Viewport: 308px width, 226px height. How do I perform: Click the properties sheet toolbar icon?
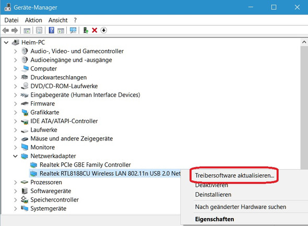39,30
